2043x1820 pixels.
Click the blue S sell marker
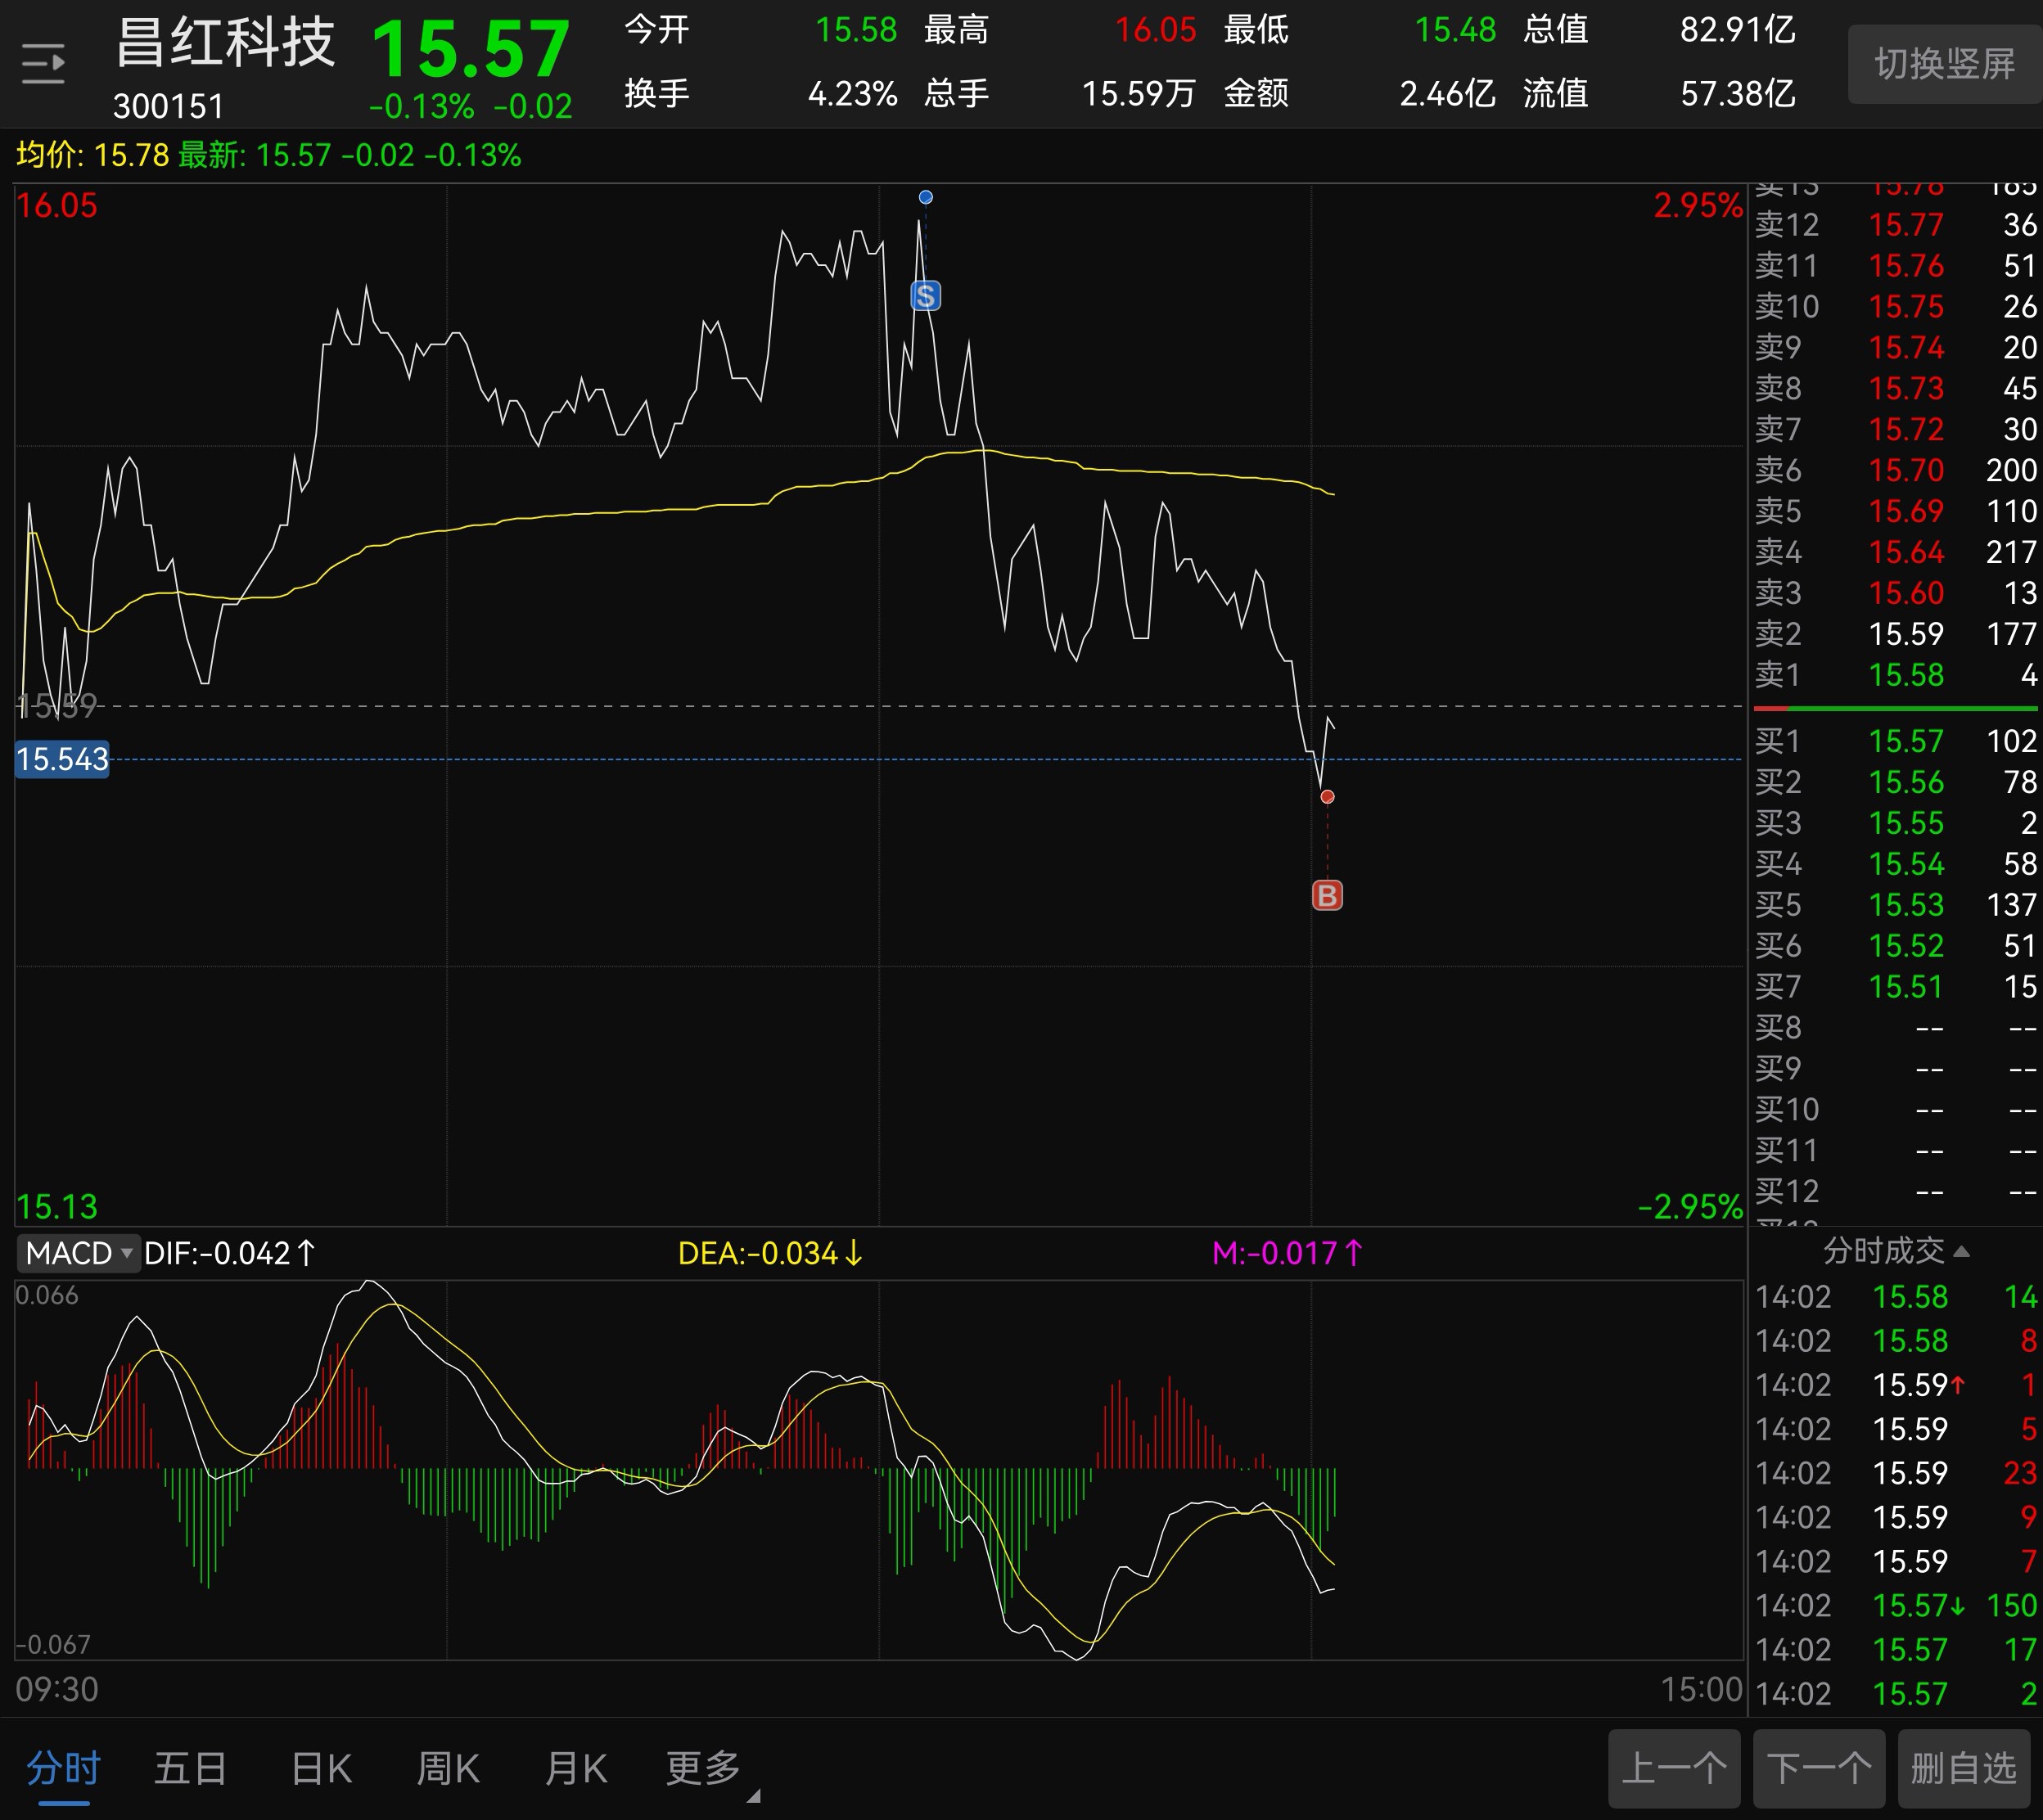coord(925,296)
